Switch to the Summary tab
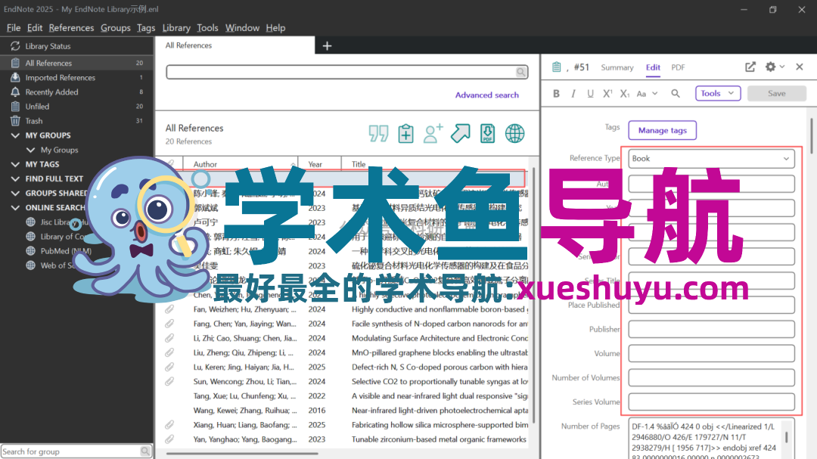The width and height of the screenshot is (817, 459). [x=617, y=67]
